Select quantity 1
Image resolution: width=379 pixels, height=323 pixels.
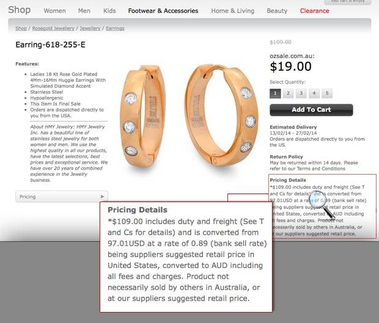point(275,93)
